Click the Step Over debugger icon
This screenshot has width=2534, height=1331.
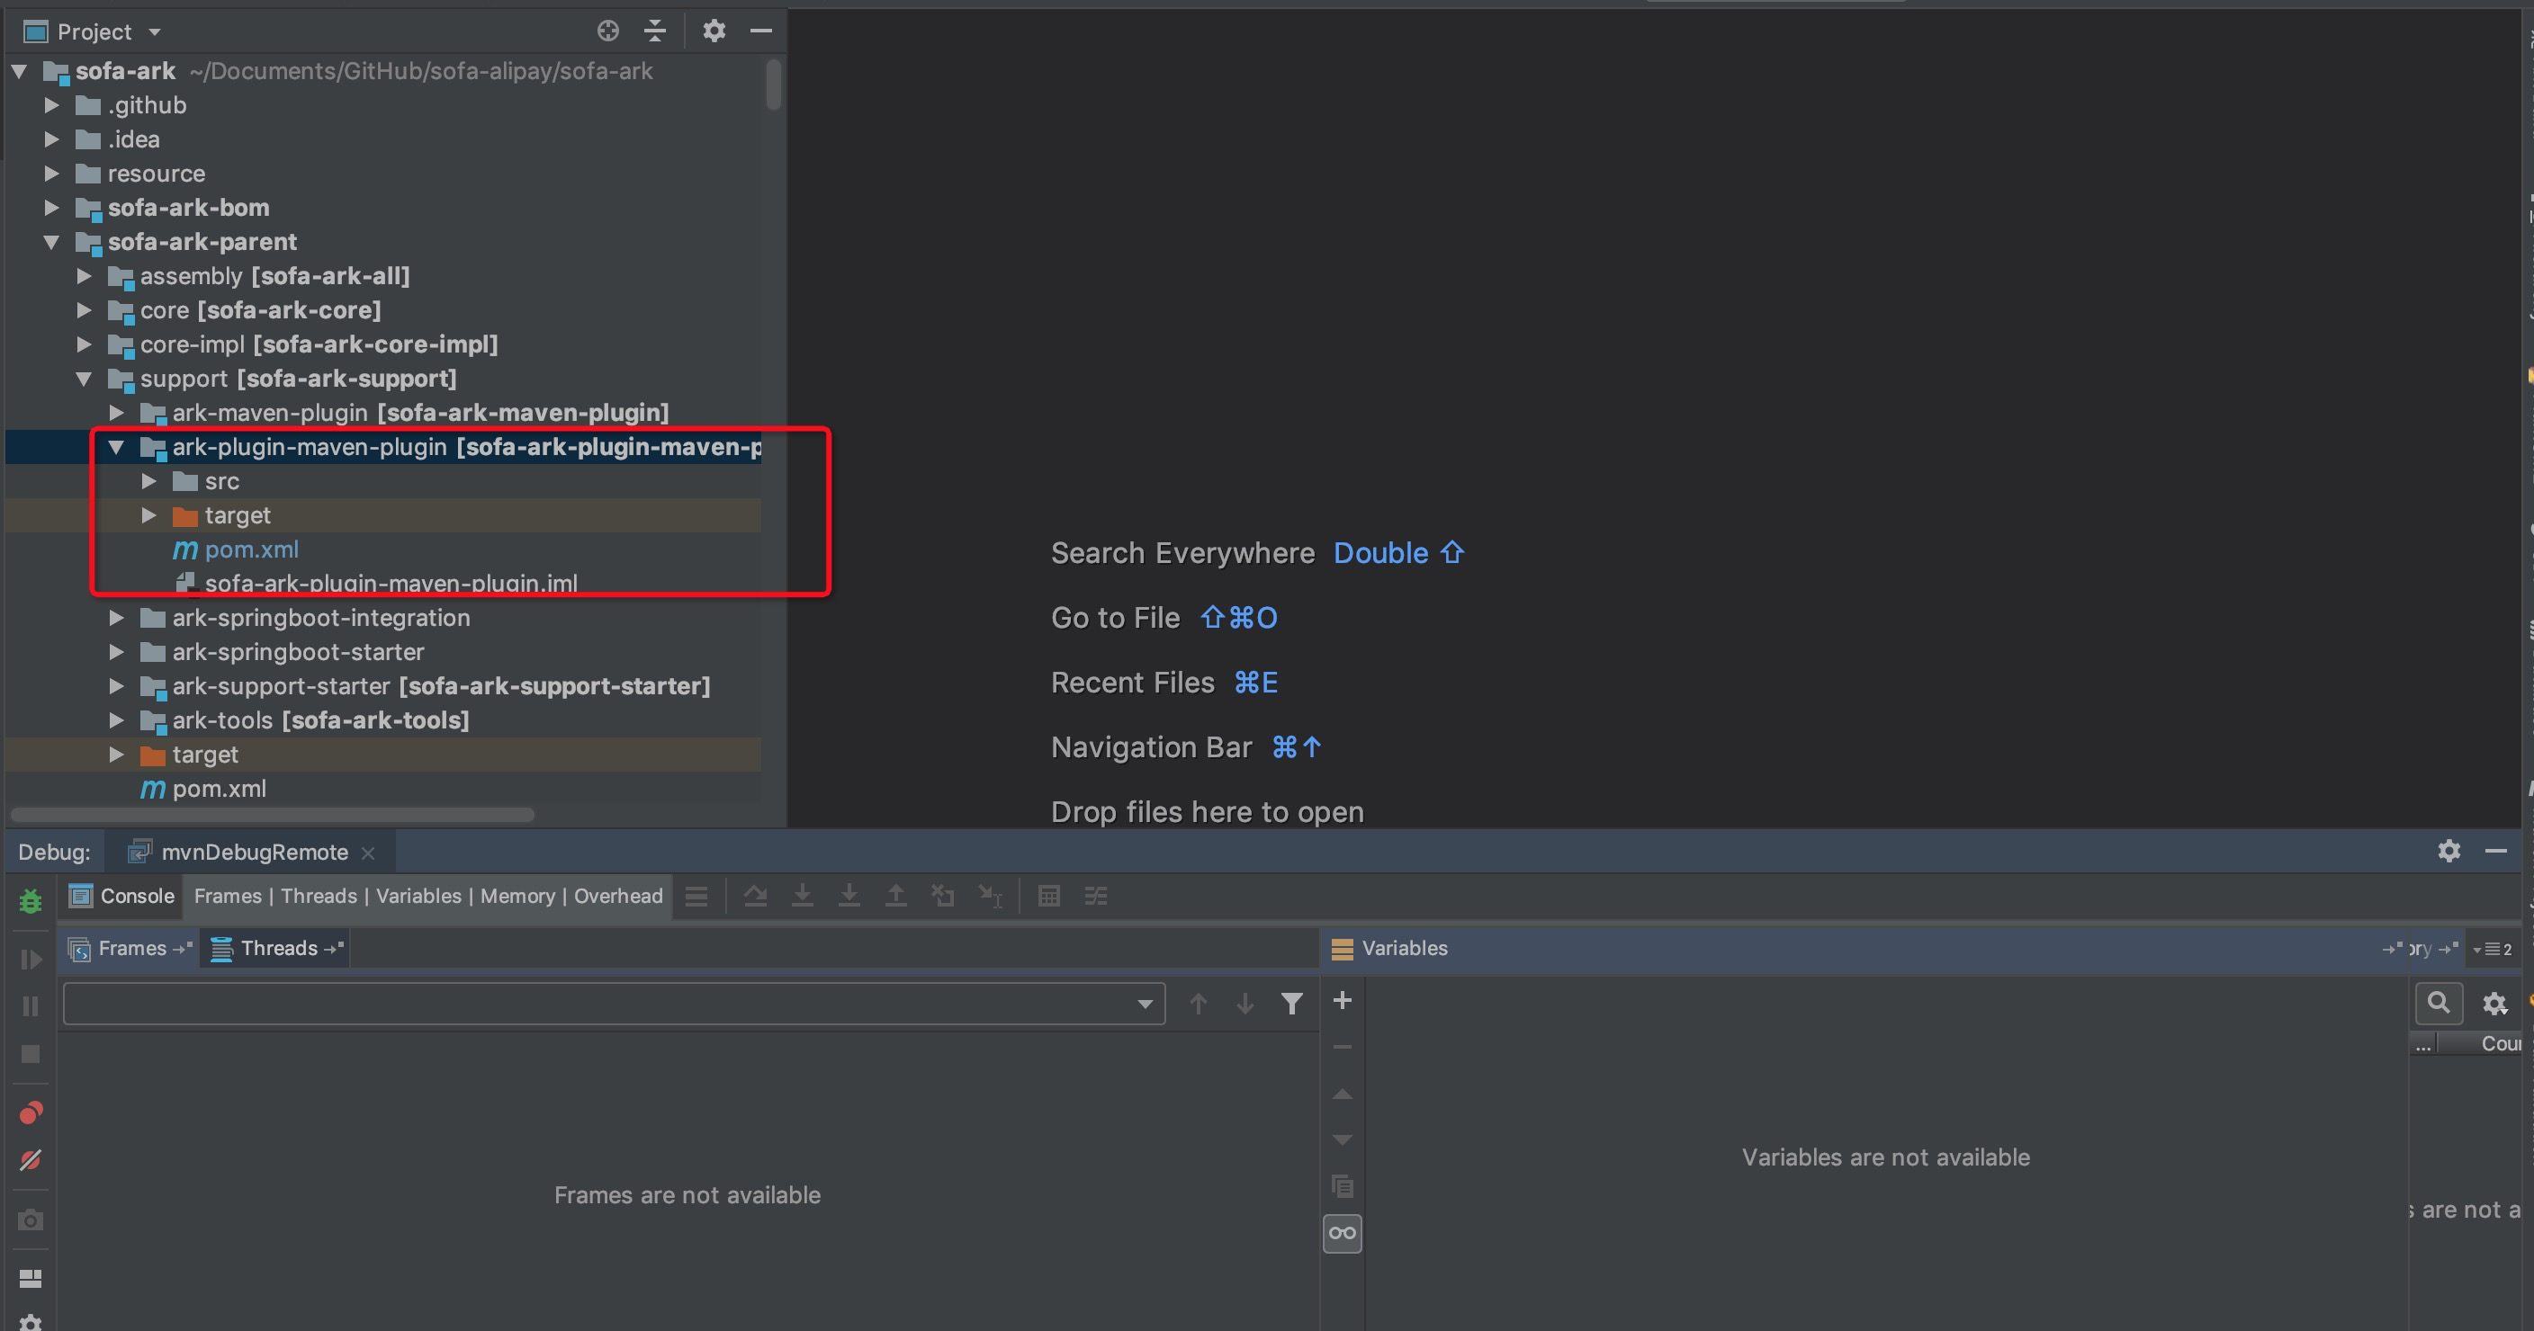[756, 896]
